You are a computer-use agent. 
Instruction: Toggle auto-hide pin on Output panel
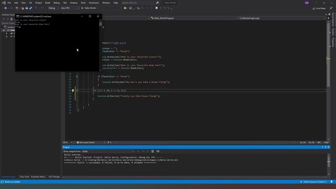[325, 147]
